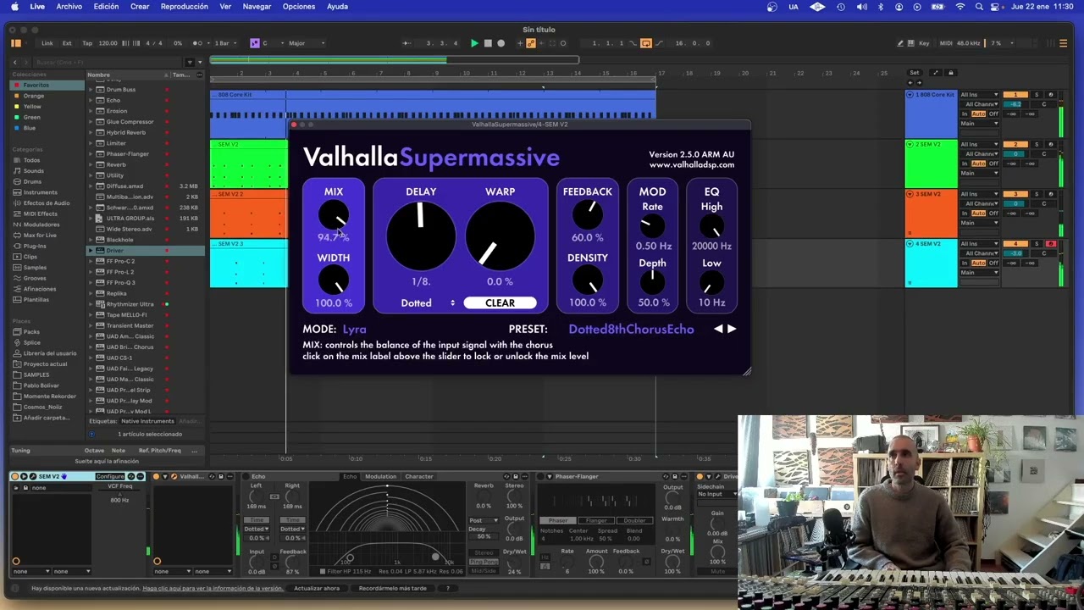1084x610 pixels.
Task: Open the Opciones menu
Action: pos(299,7)
